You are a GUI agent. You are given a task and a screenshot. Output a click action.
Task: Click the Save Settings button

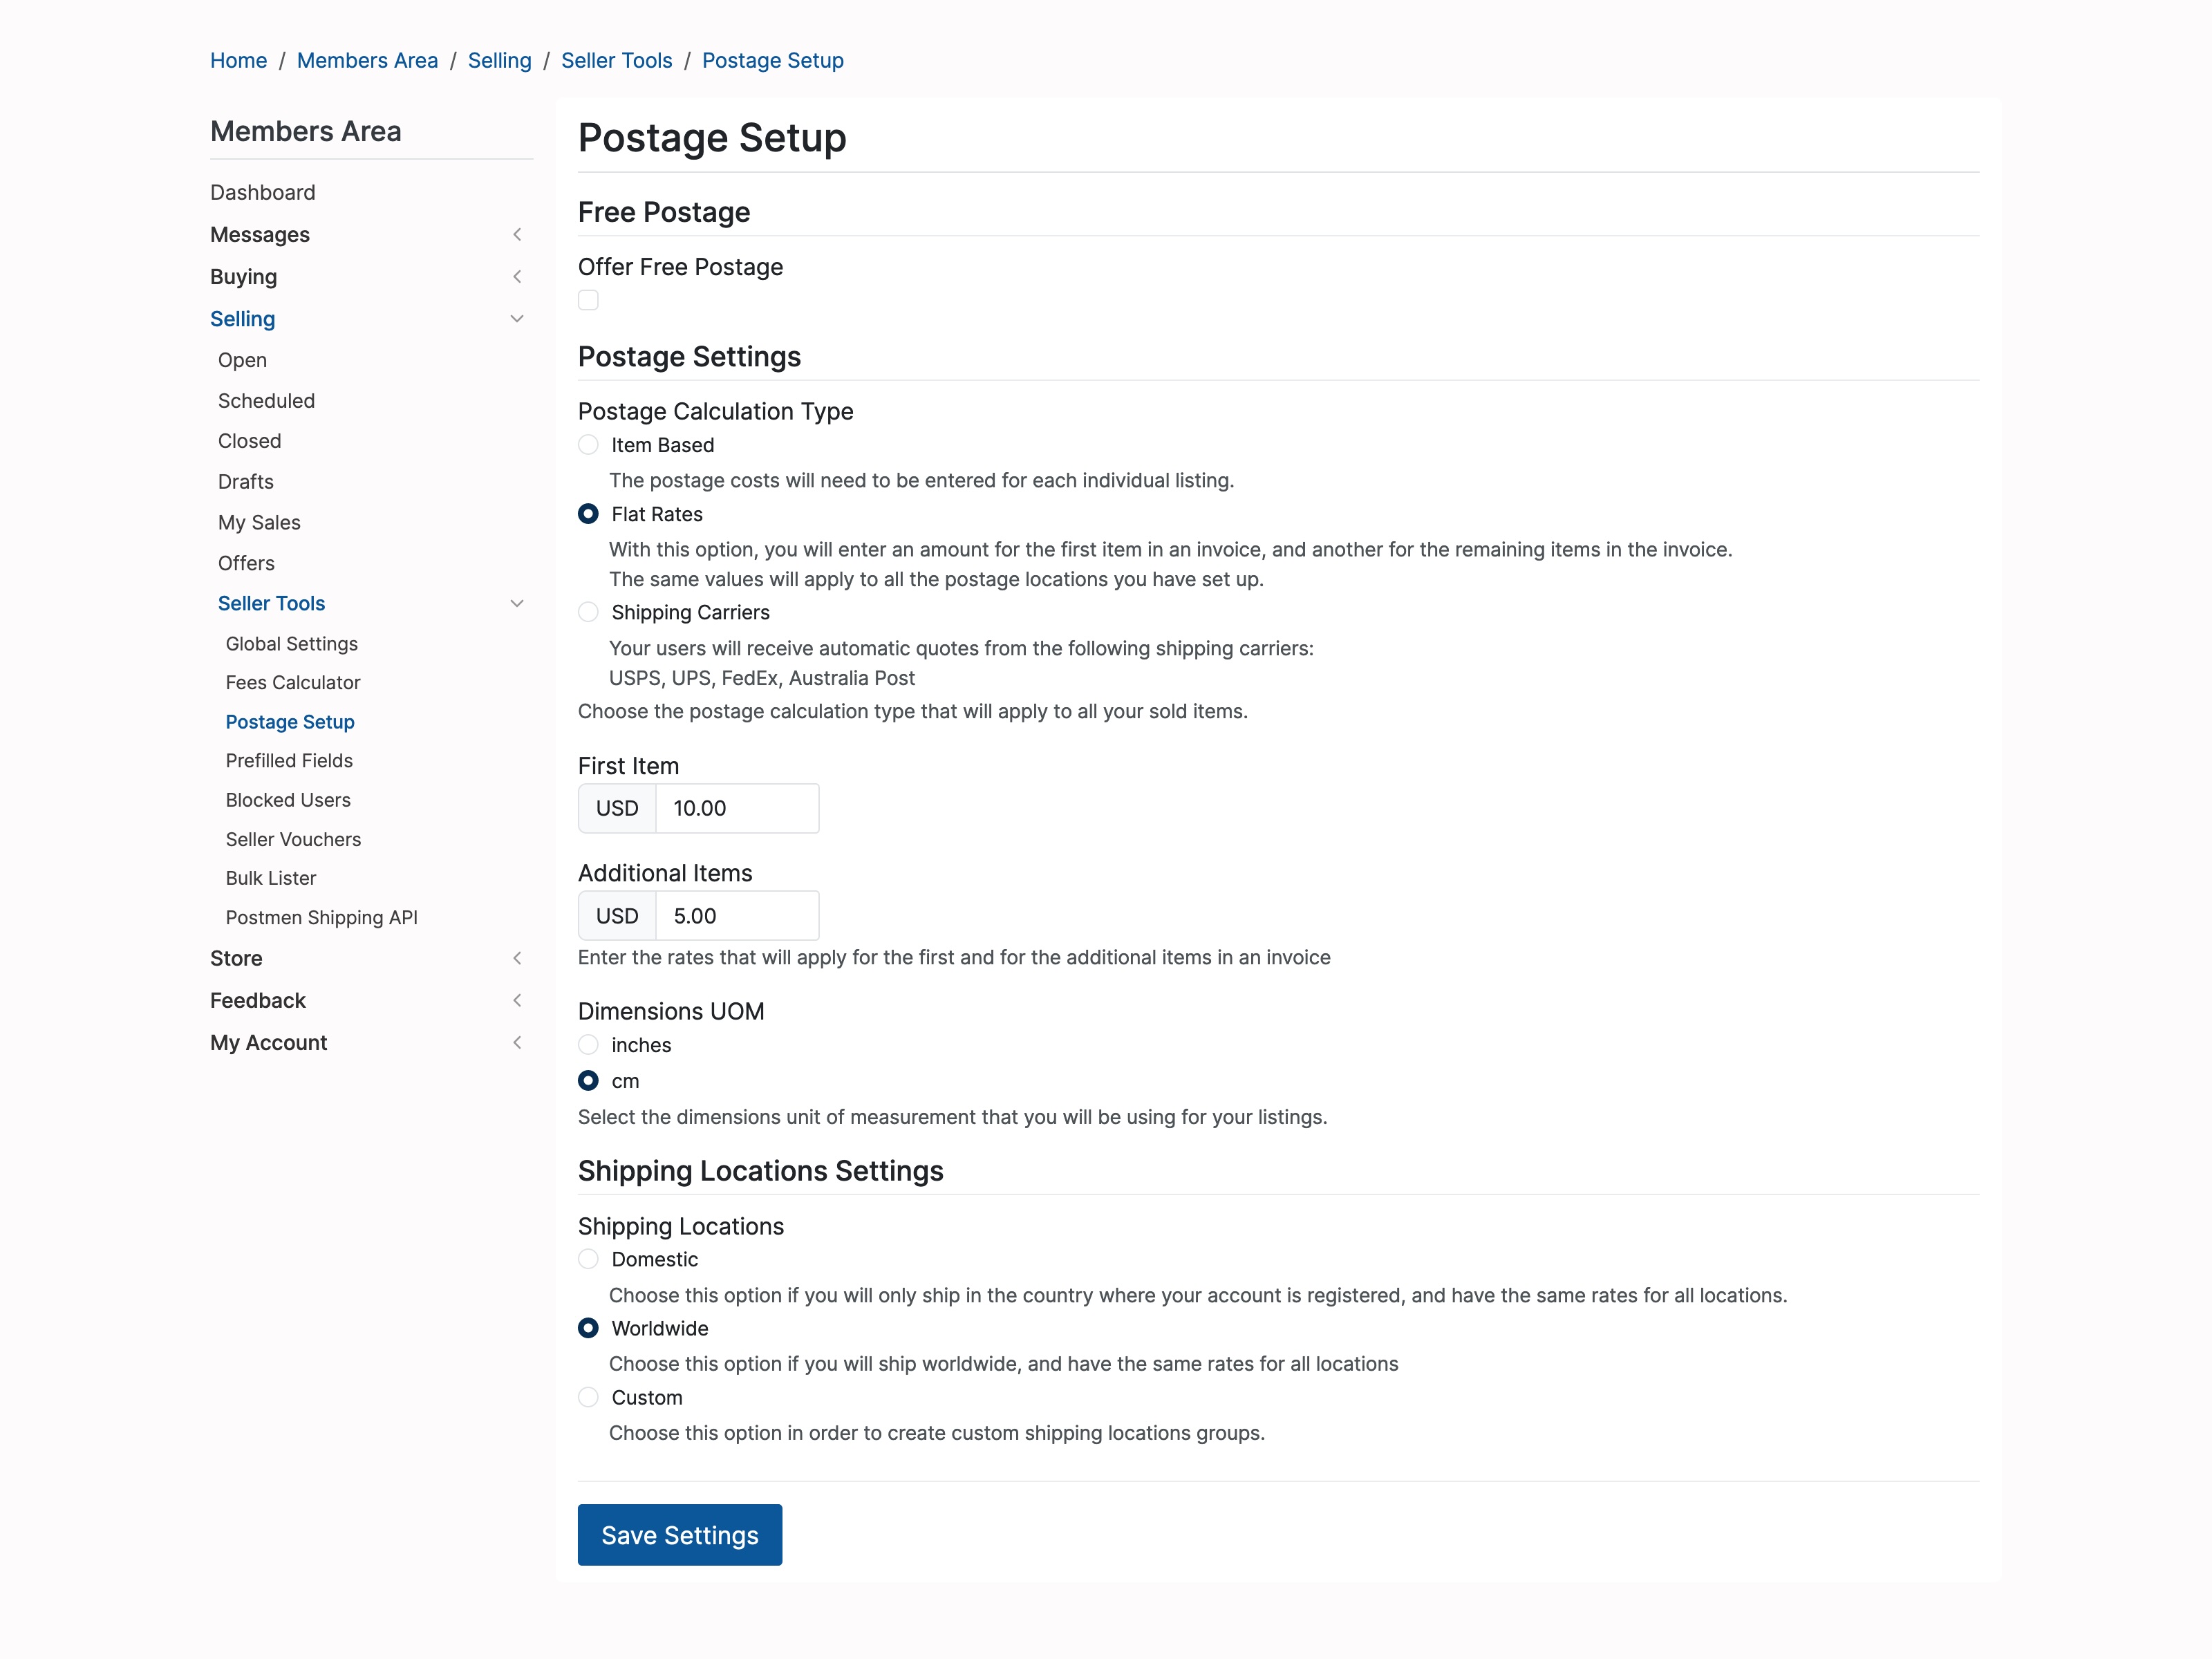tap(679, 1535)
